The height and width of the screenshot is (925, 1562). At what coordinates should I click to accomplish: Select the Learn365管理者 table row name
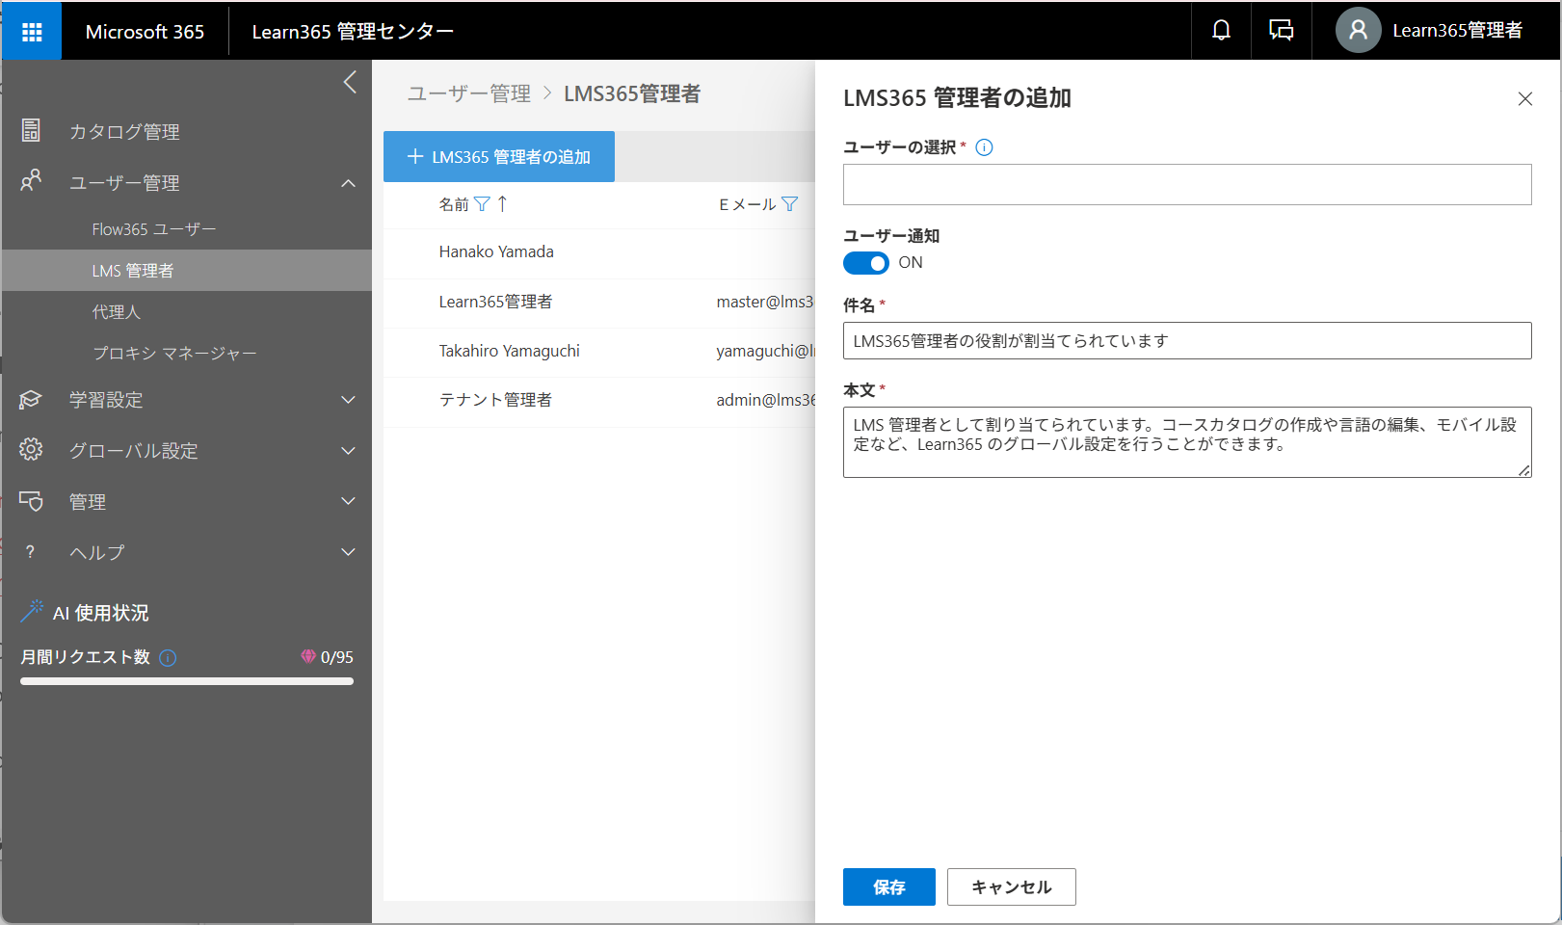coord(496,302)
